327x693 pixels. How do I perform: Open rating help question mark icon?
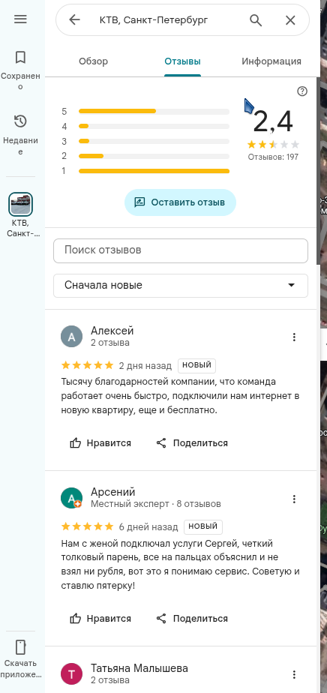[x=302, y=91]
